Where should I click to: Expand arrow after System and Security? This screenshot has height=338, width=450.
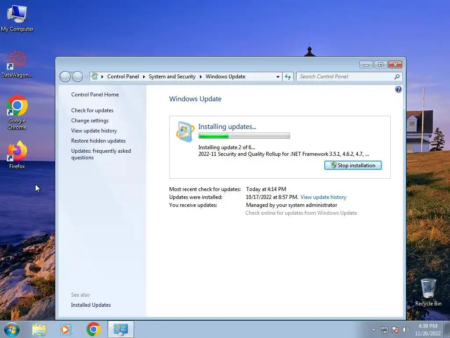(200, 77)
